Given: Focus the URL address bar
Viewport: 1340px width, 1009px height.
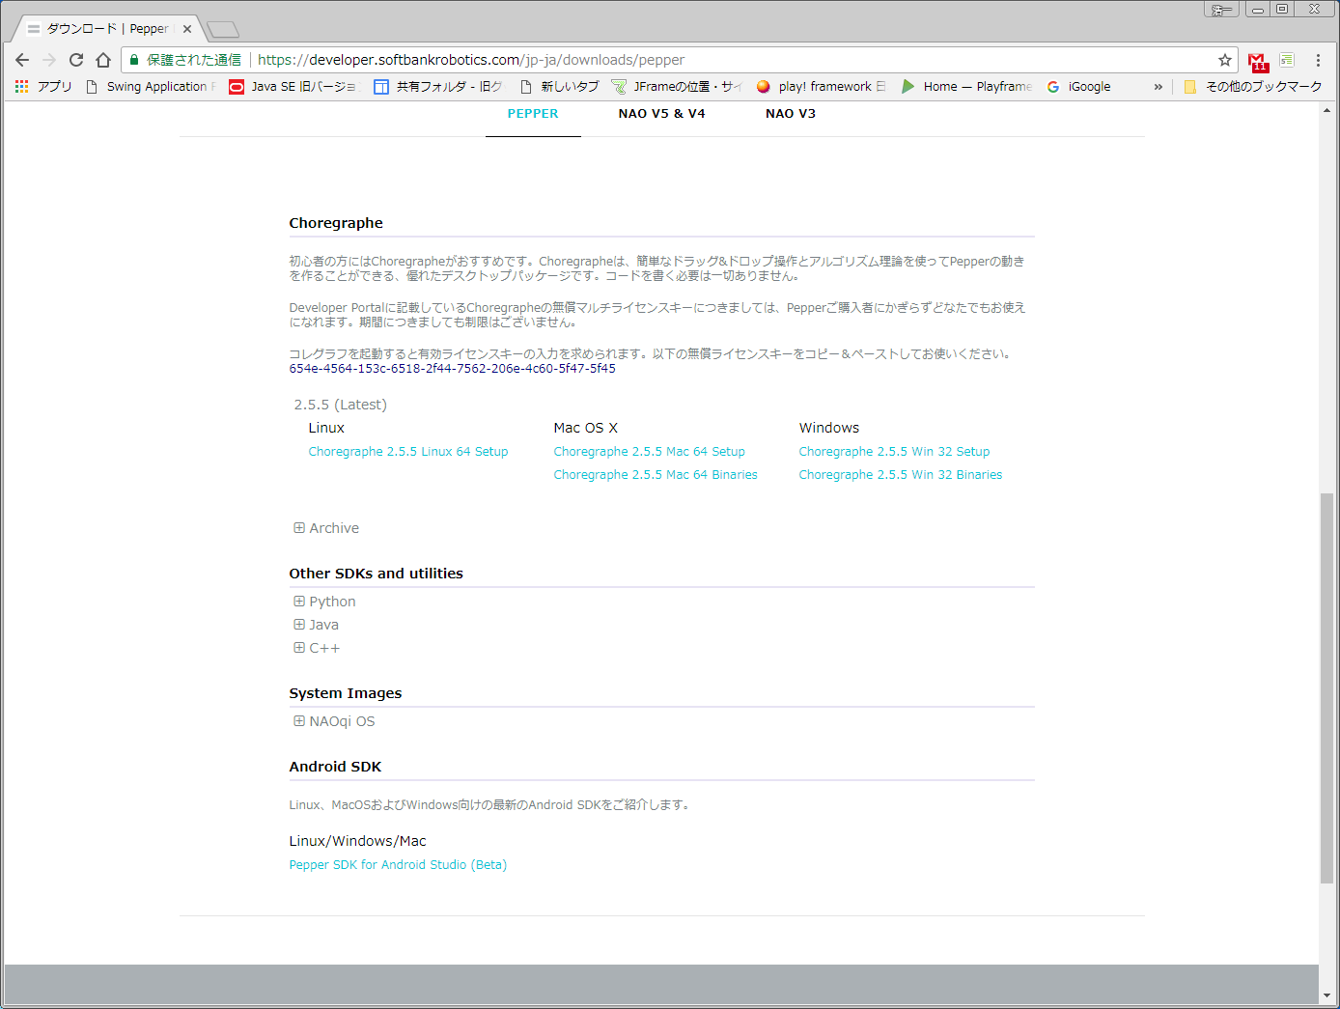Looking at the screenshot, I should pyautogui.click(x=676, y=60).
